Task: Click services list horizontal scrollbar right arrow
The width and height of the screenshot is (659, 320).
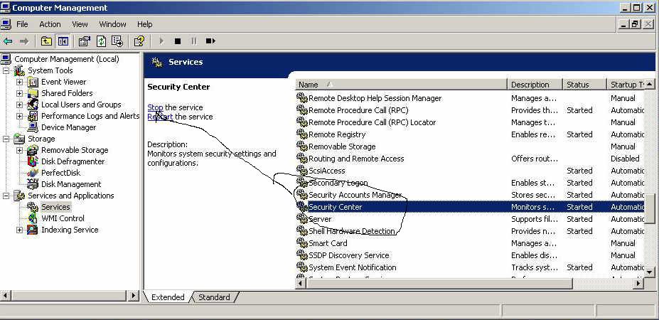Action: point(639,284)
